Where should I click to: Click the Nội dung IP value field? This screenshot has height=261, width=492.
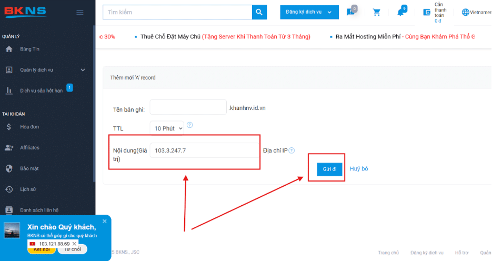tap(205, 150)
